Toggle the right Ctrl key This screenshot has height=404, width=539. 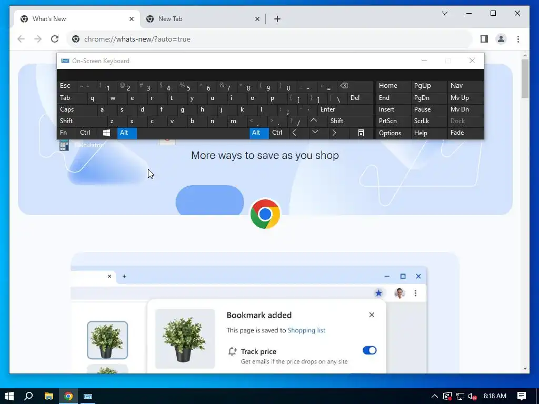click(x=279, y=133)
